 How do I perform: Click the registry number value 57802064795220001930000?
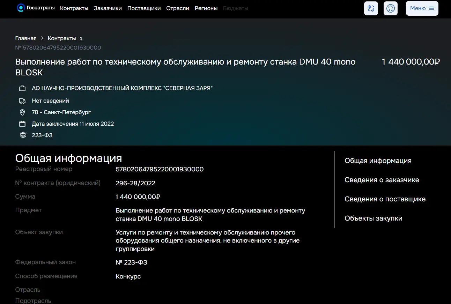tap(160, 169)
